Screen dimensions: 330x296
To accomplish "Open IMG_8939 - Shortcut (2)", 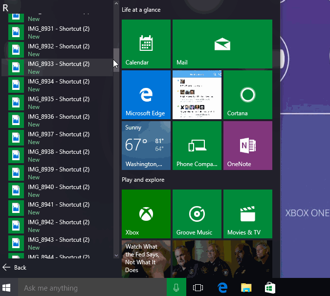I will pos(57,173).
